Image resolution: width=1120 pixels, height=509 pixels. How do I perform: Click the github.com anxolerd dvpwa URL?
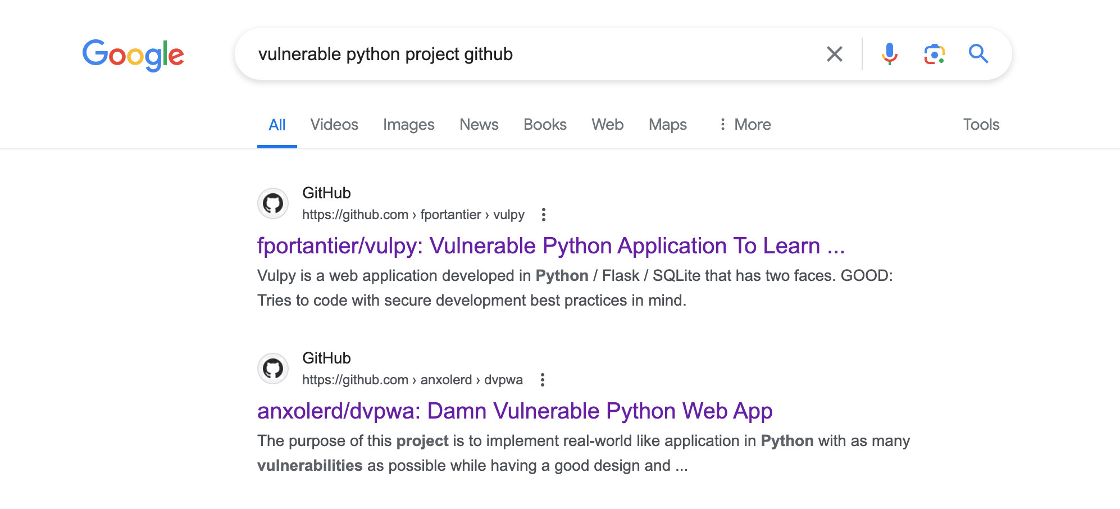tap(412, 380)
